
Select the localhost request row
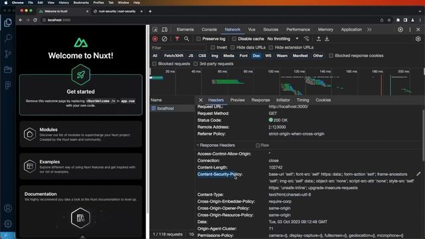pos(172,108)
